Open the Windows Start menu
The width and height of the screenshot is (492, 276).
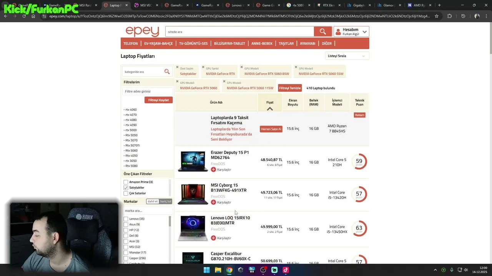pos(206,270)
